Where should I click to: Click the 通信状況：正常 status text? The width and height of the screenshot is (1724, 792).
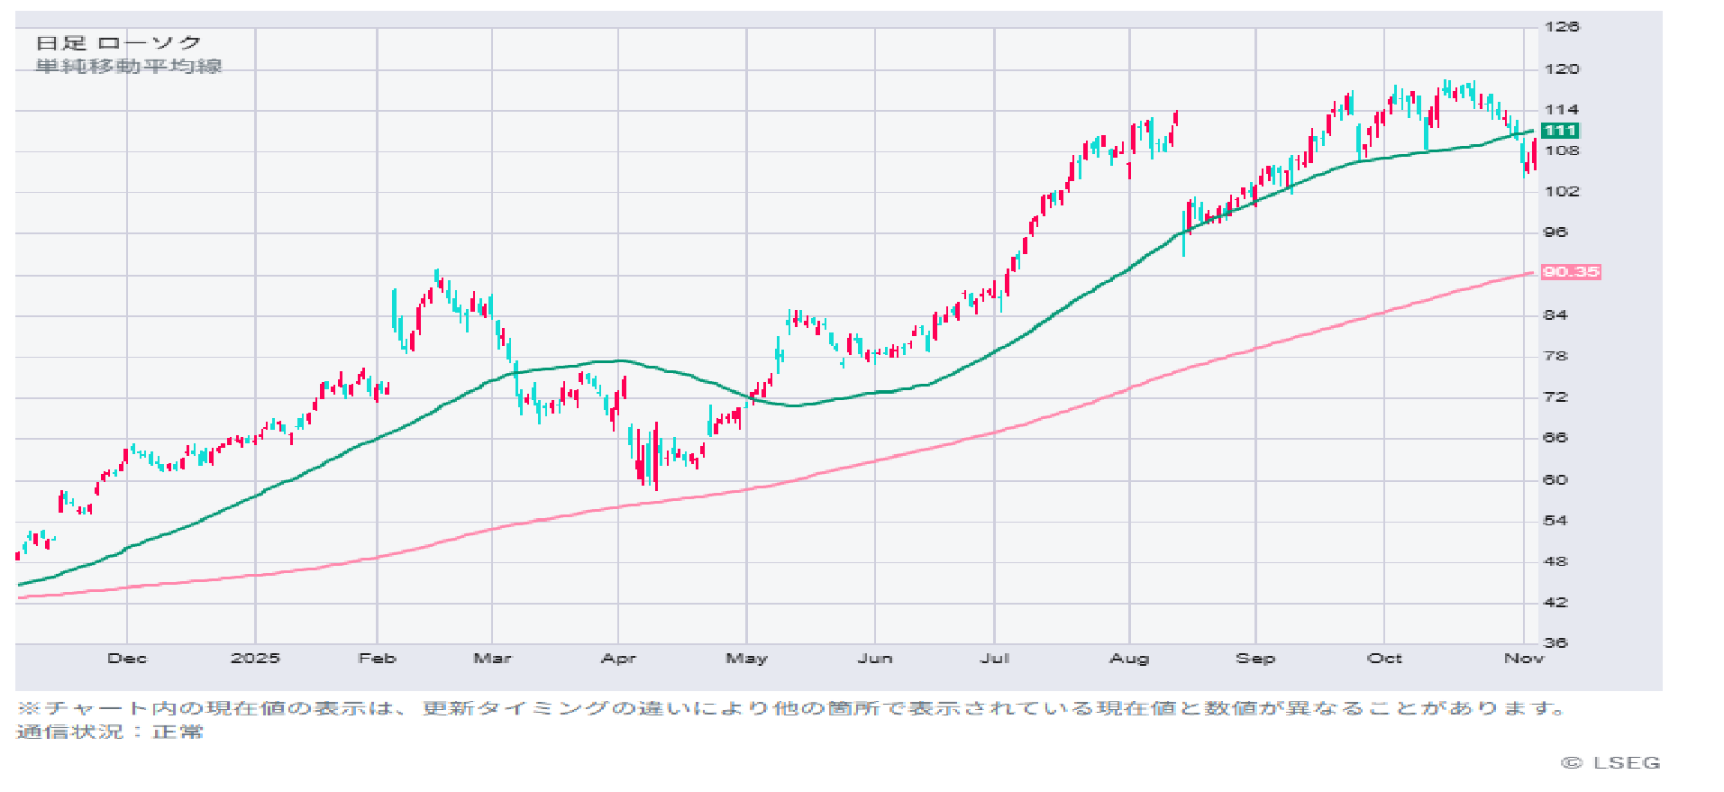click(110, 732)
